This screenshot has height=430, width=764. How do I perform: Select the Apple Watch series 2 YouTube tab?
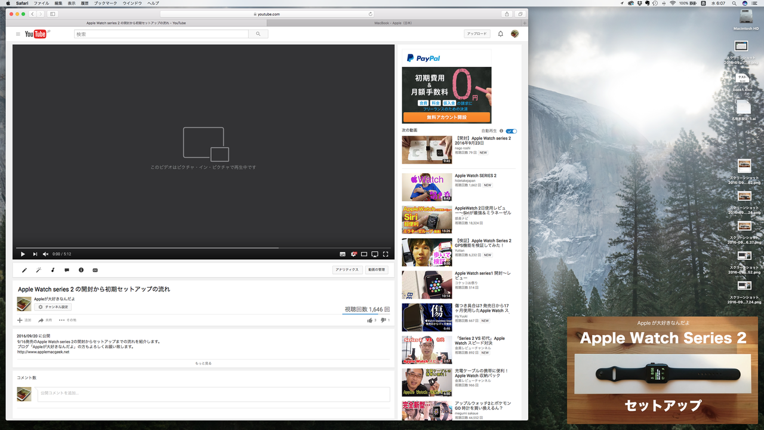tap(136, 23)
